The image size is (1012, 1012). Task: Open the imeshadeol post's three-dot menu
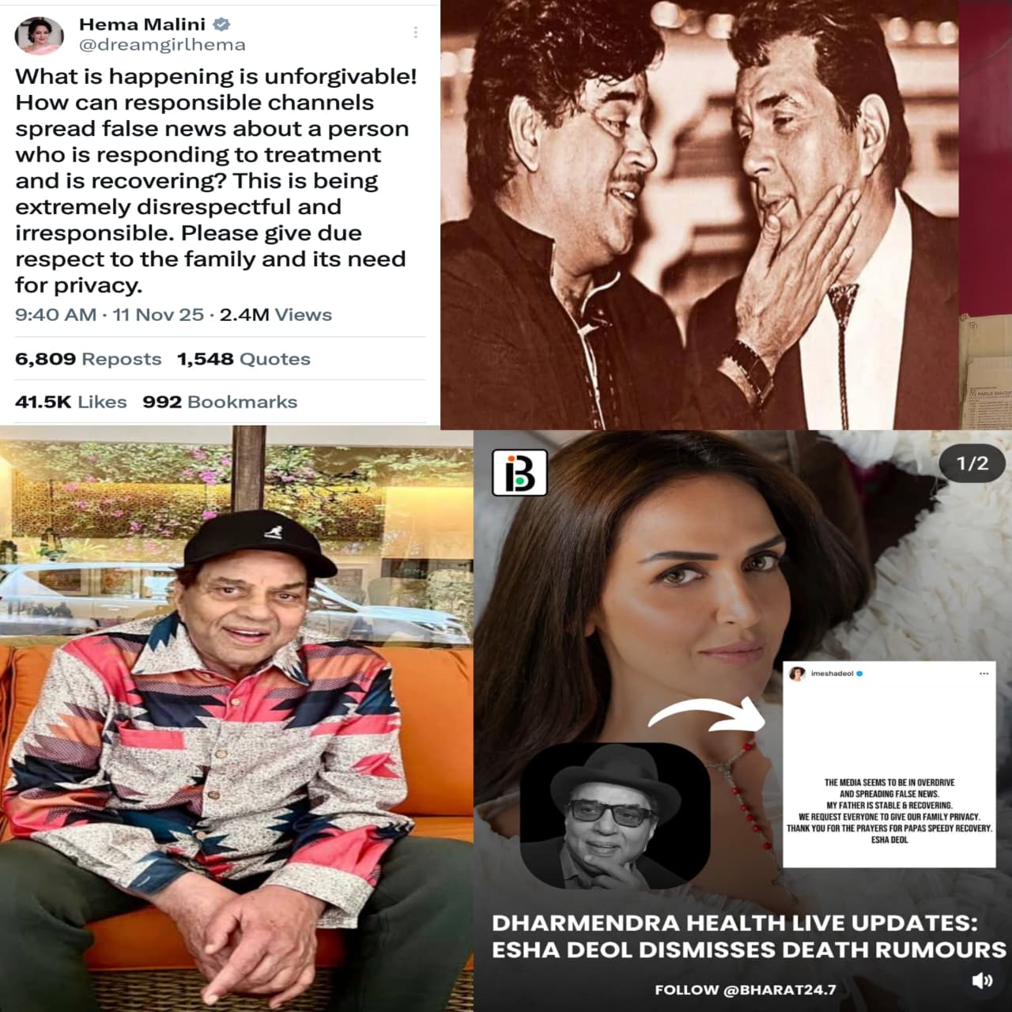pos(984,674)
